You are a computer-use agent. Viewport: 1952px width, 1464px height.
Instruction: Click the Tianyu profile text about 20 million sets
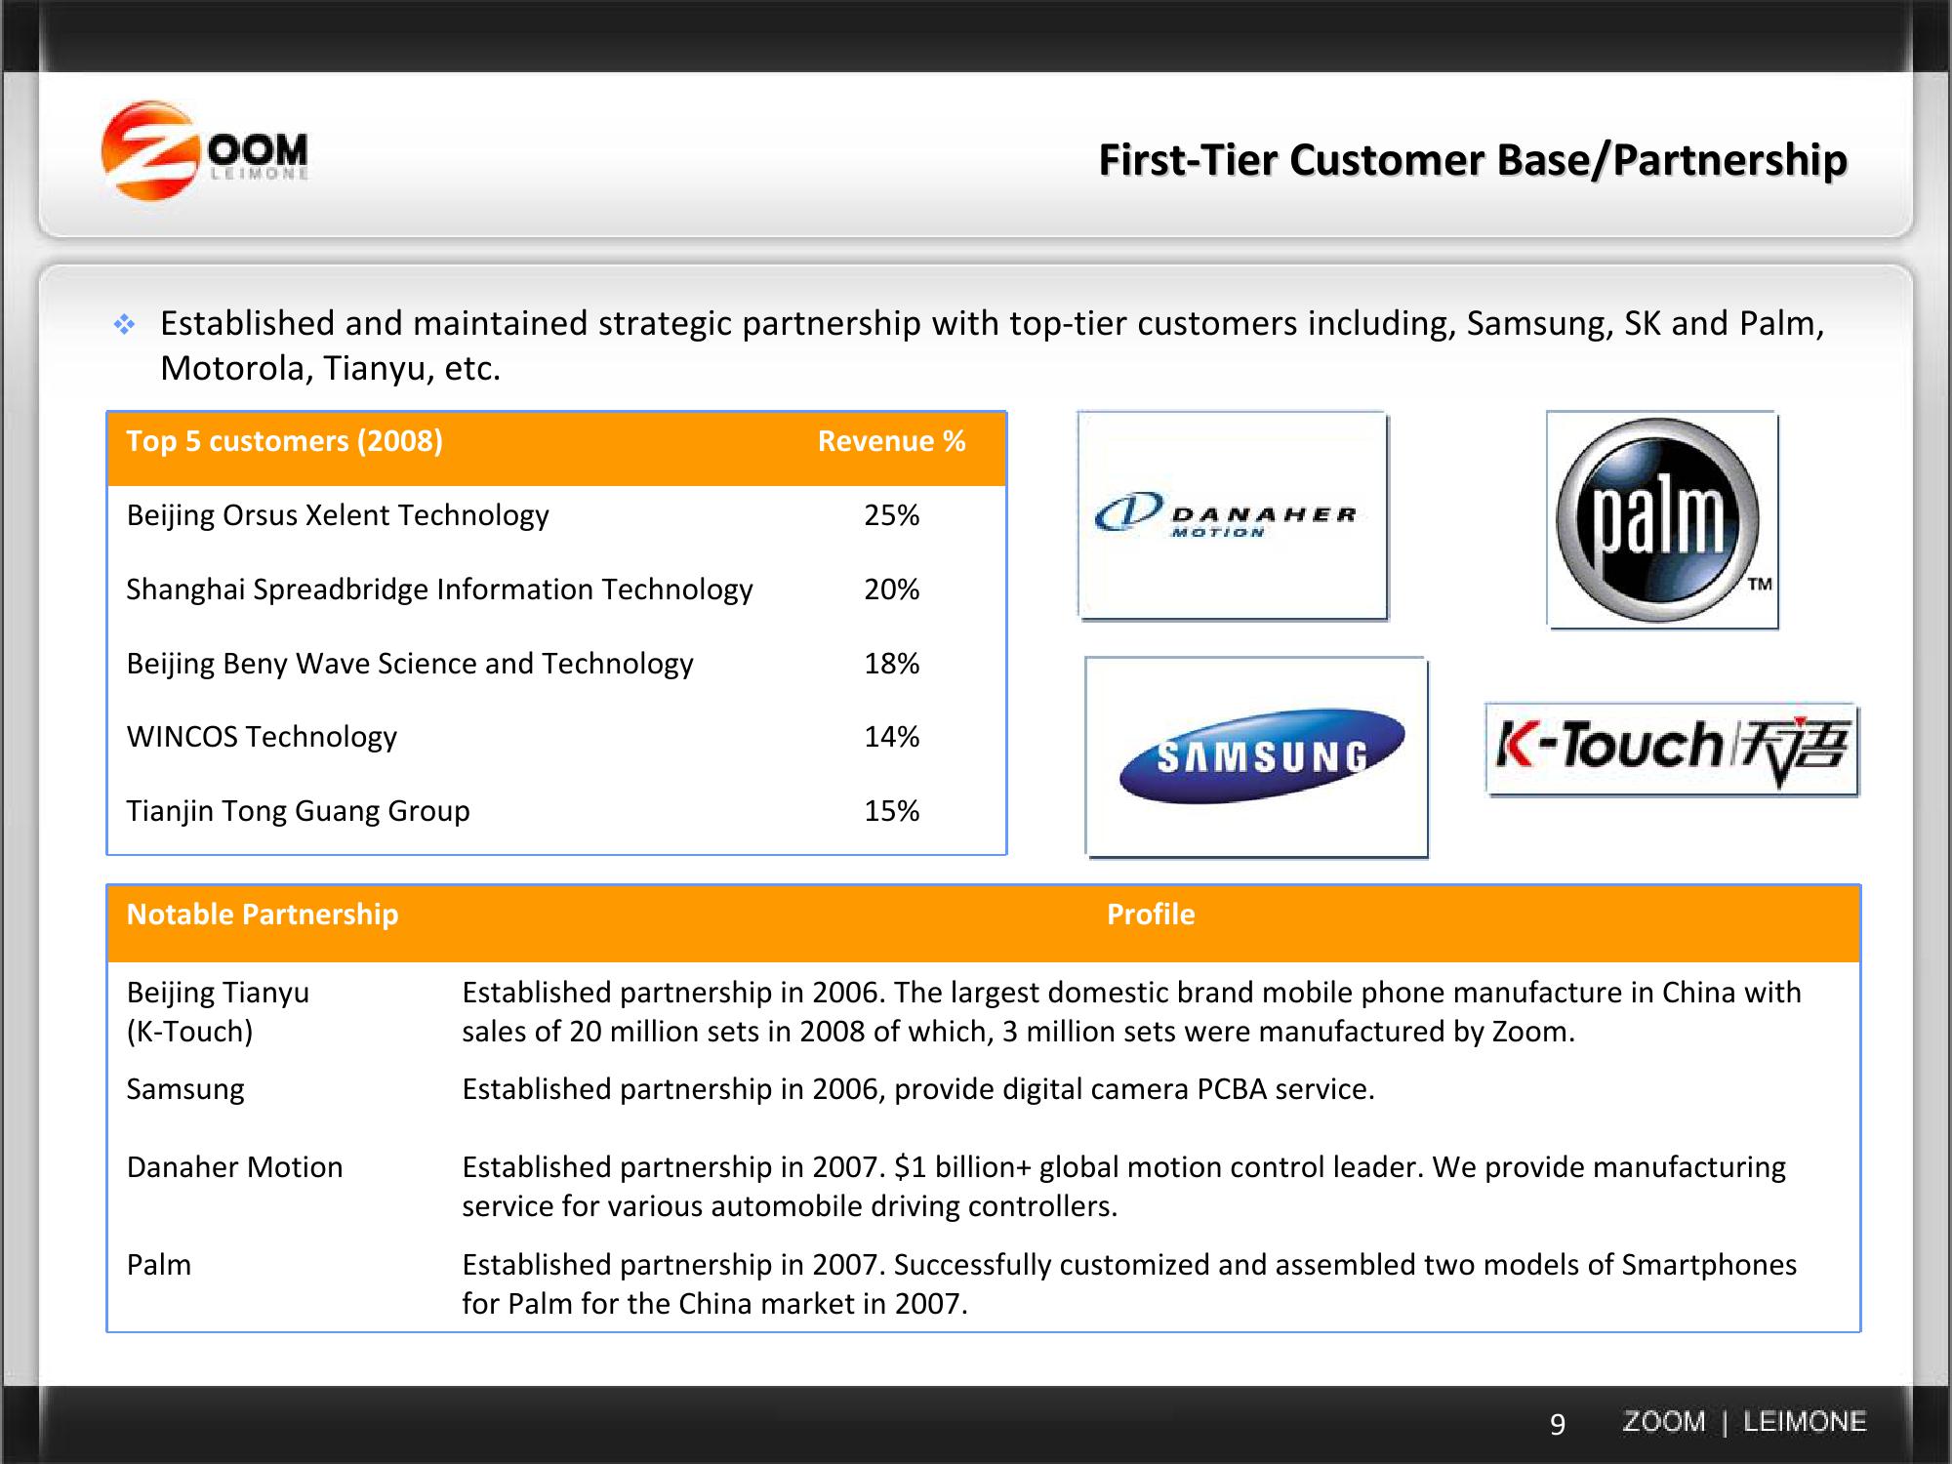pos(1131,1012)
